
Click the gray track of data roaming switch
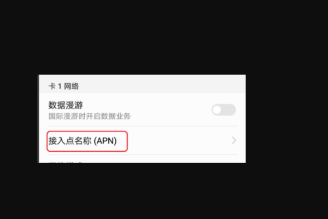point(229,109)
